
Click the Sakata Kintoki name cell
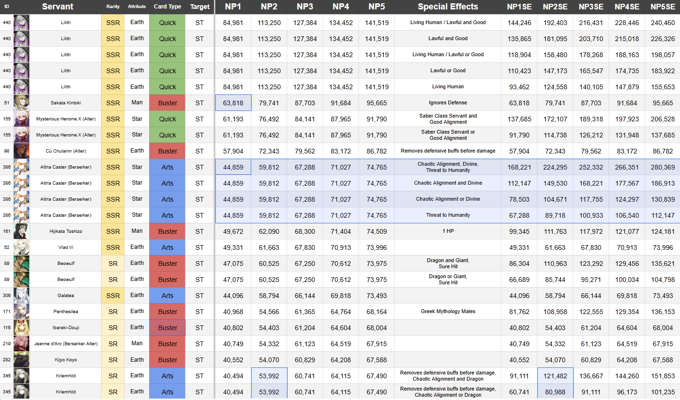coord(66,103)
